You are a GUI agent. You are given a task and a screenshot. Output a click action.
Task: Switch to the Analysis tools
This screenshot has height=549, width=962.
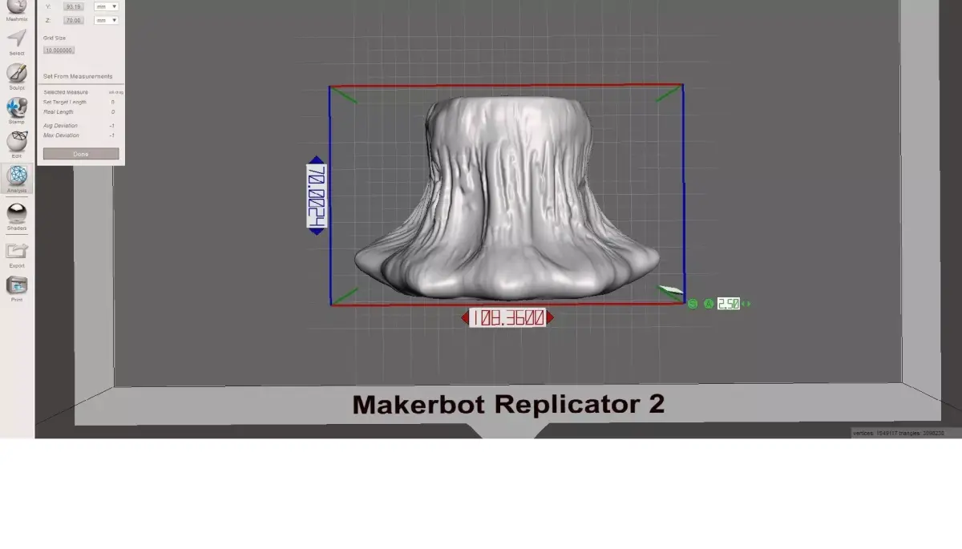[x=17, y=178]
